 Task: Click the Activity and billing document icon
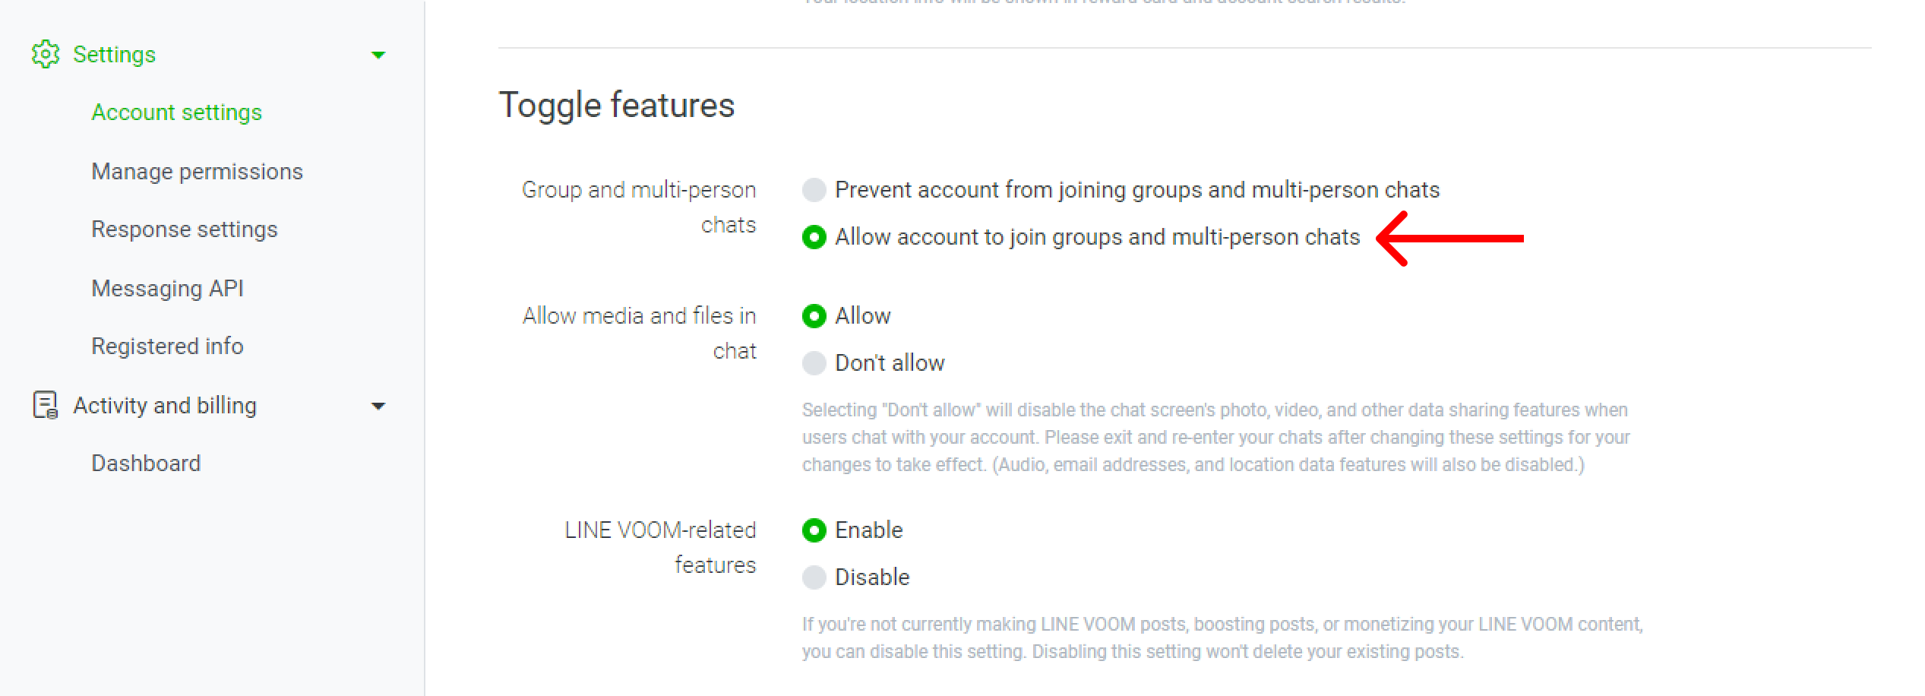(46, 405)
